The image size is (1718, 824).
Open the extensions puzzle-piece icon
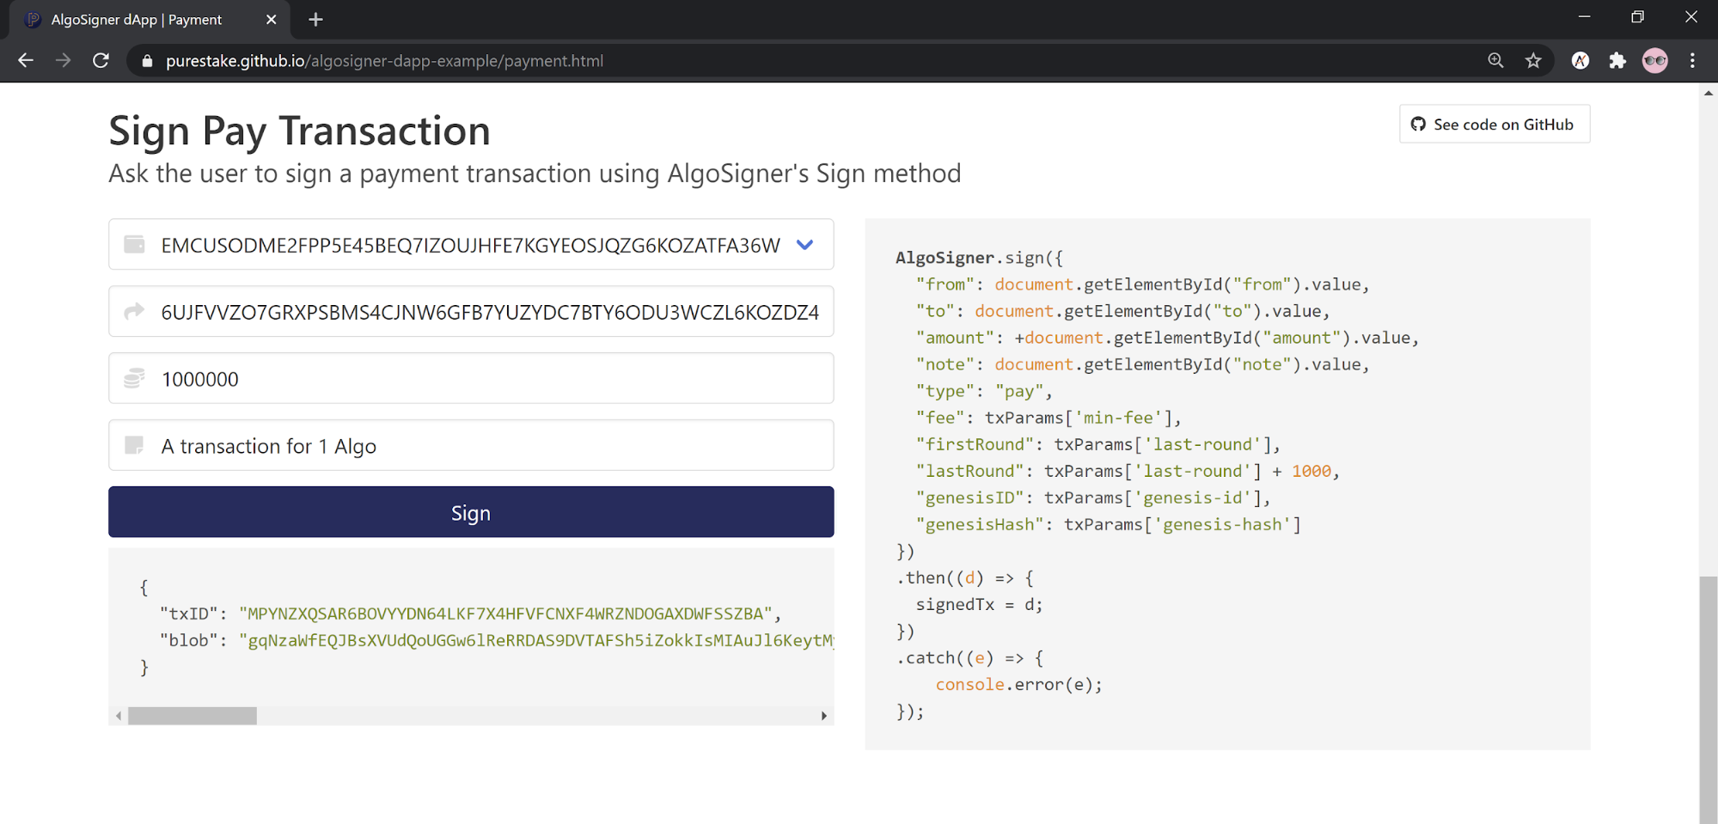point(1617,60)
